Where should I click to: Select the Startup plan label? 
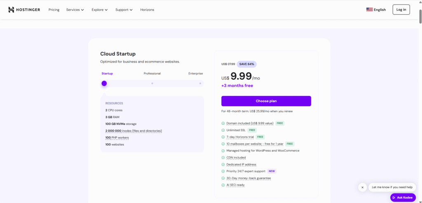[107, 73]
